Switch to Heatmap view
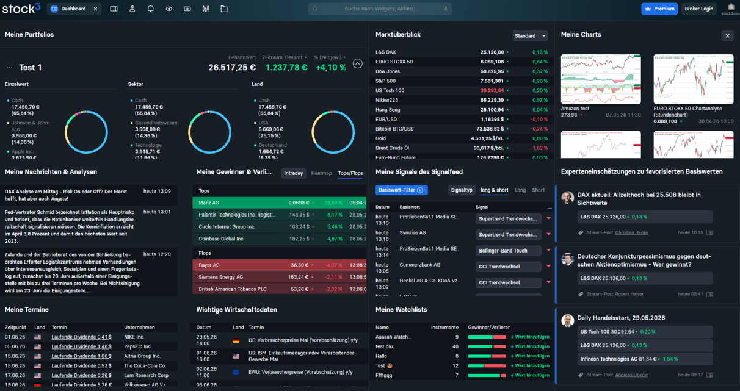Image resolution: width=740 pixels, height=391 pixels. (322, 173)
